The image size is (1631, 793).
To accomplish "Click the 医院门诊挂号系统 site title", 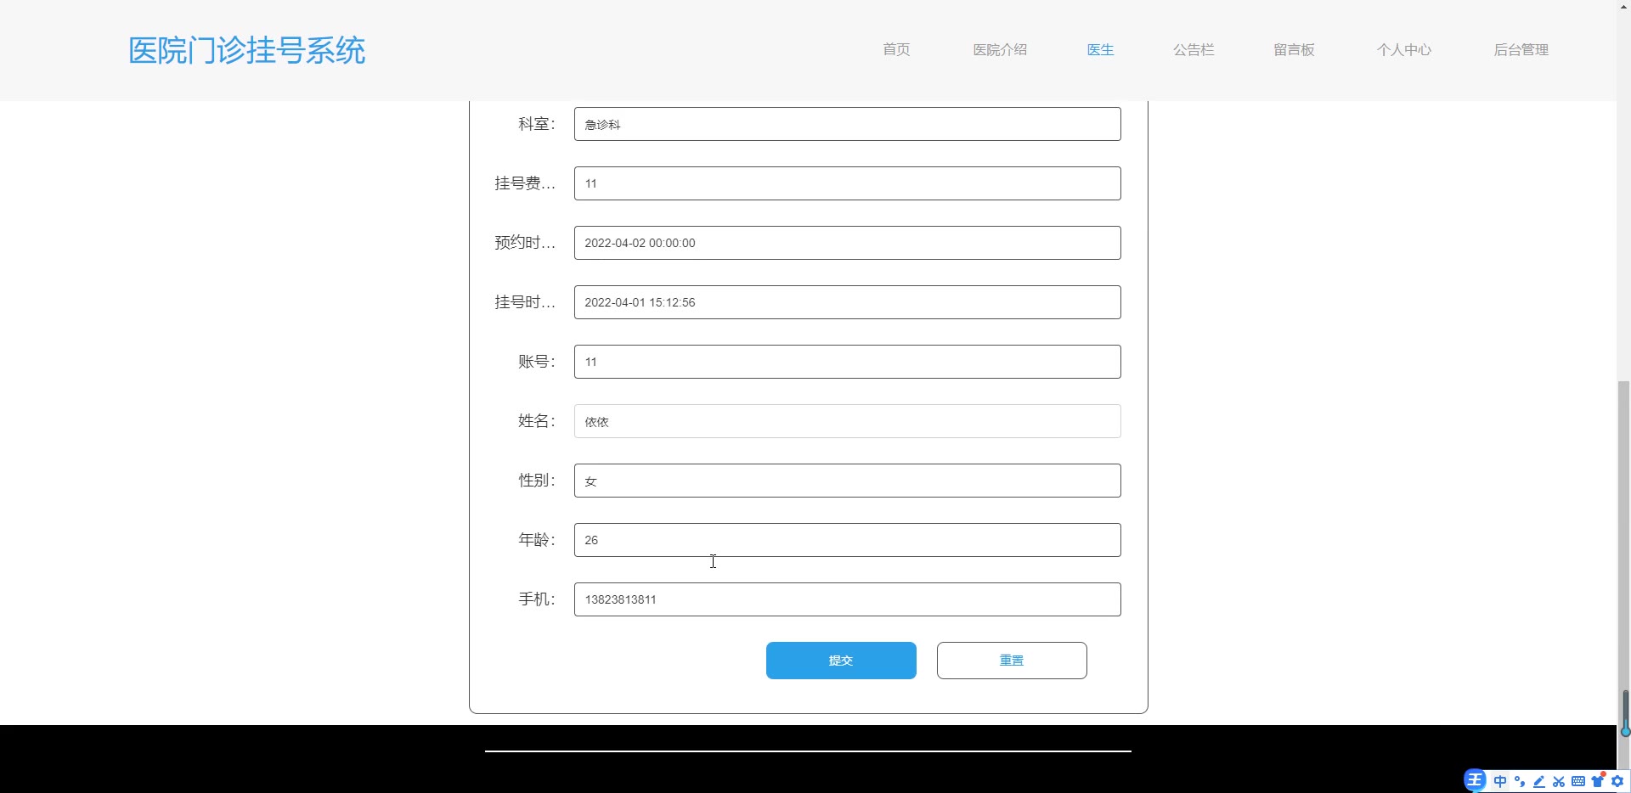I will (247, 50).
